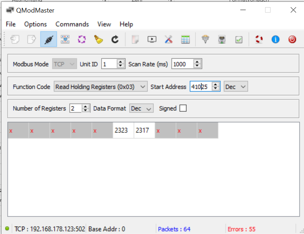Screen dimensions: 304x234
Task: Open the Log file icon
Action: (135, 39)
